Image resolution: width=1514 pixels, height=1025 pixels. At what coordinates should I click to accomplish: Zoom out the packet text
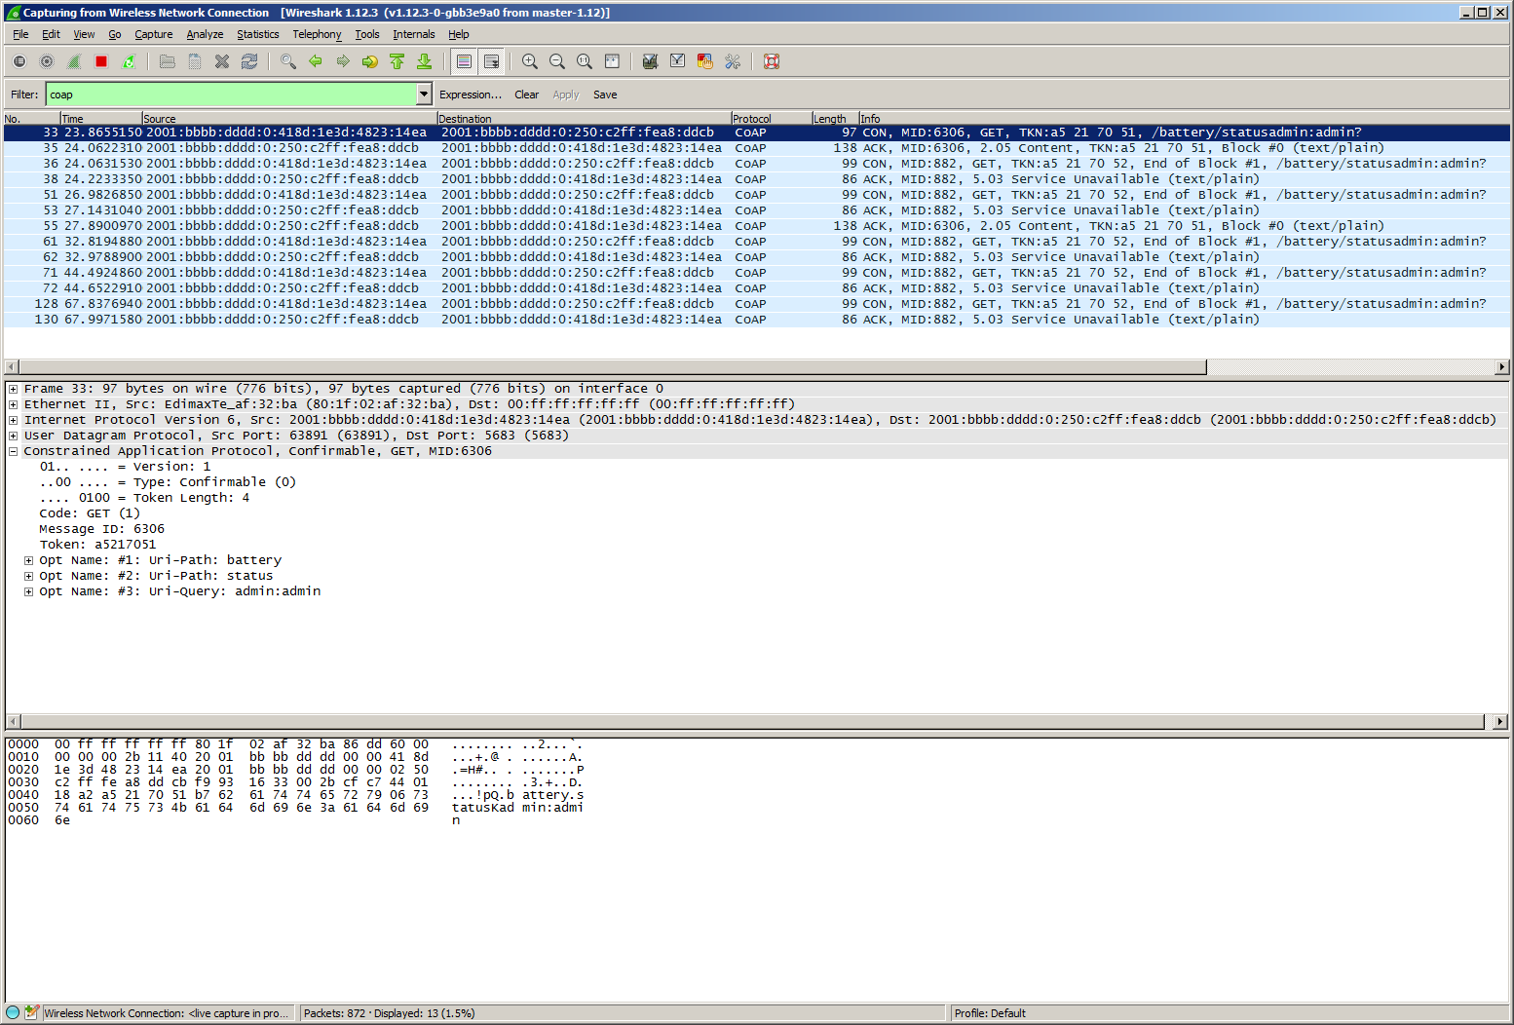click(557, 61)
